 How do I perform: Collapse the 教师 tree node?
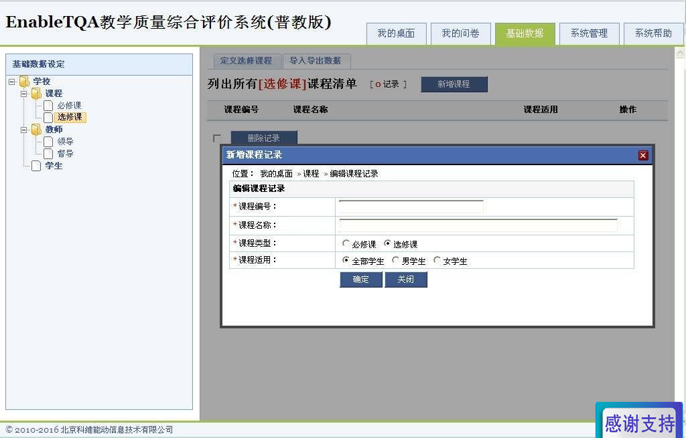pos(24,130)
